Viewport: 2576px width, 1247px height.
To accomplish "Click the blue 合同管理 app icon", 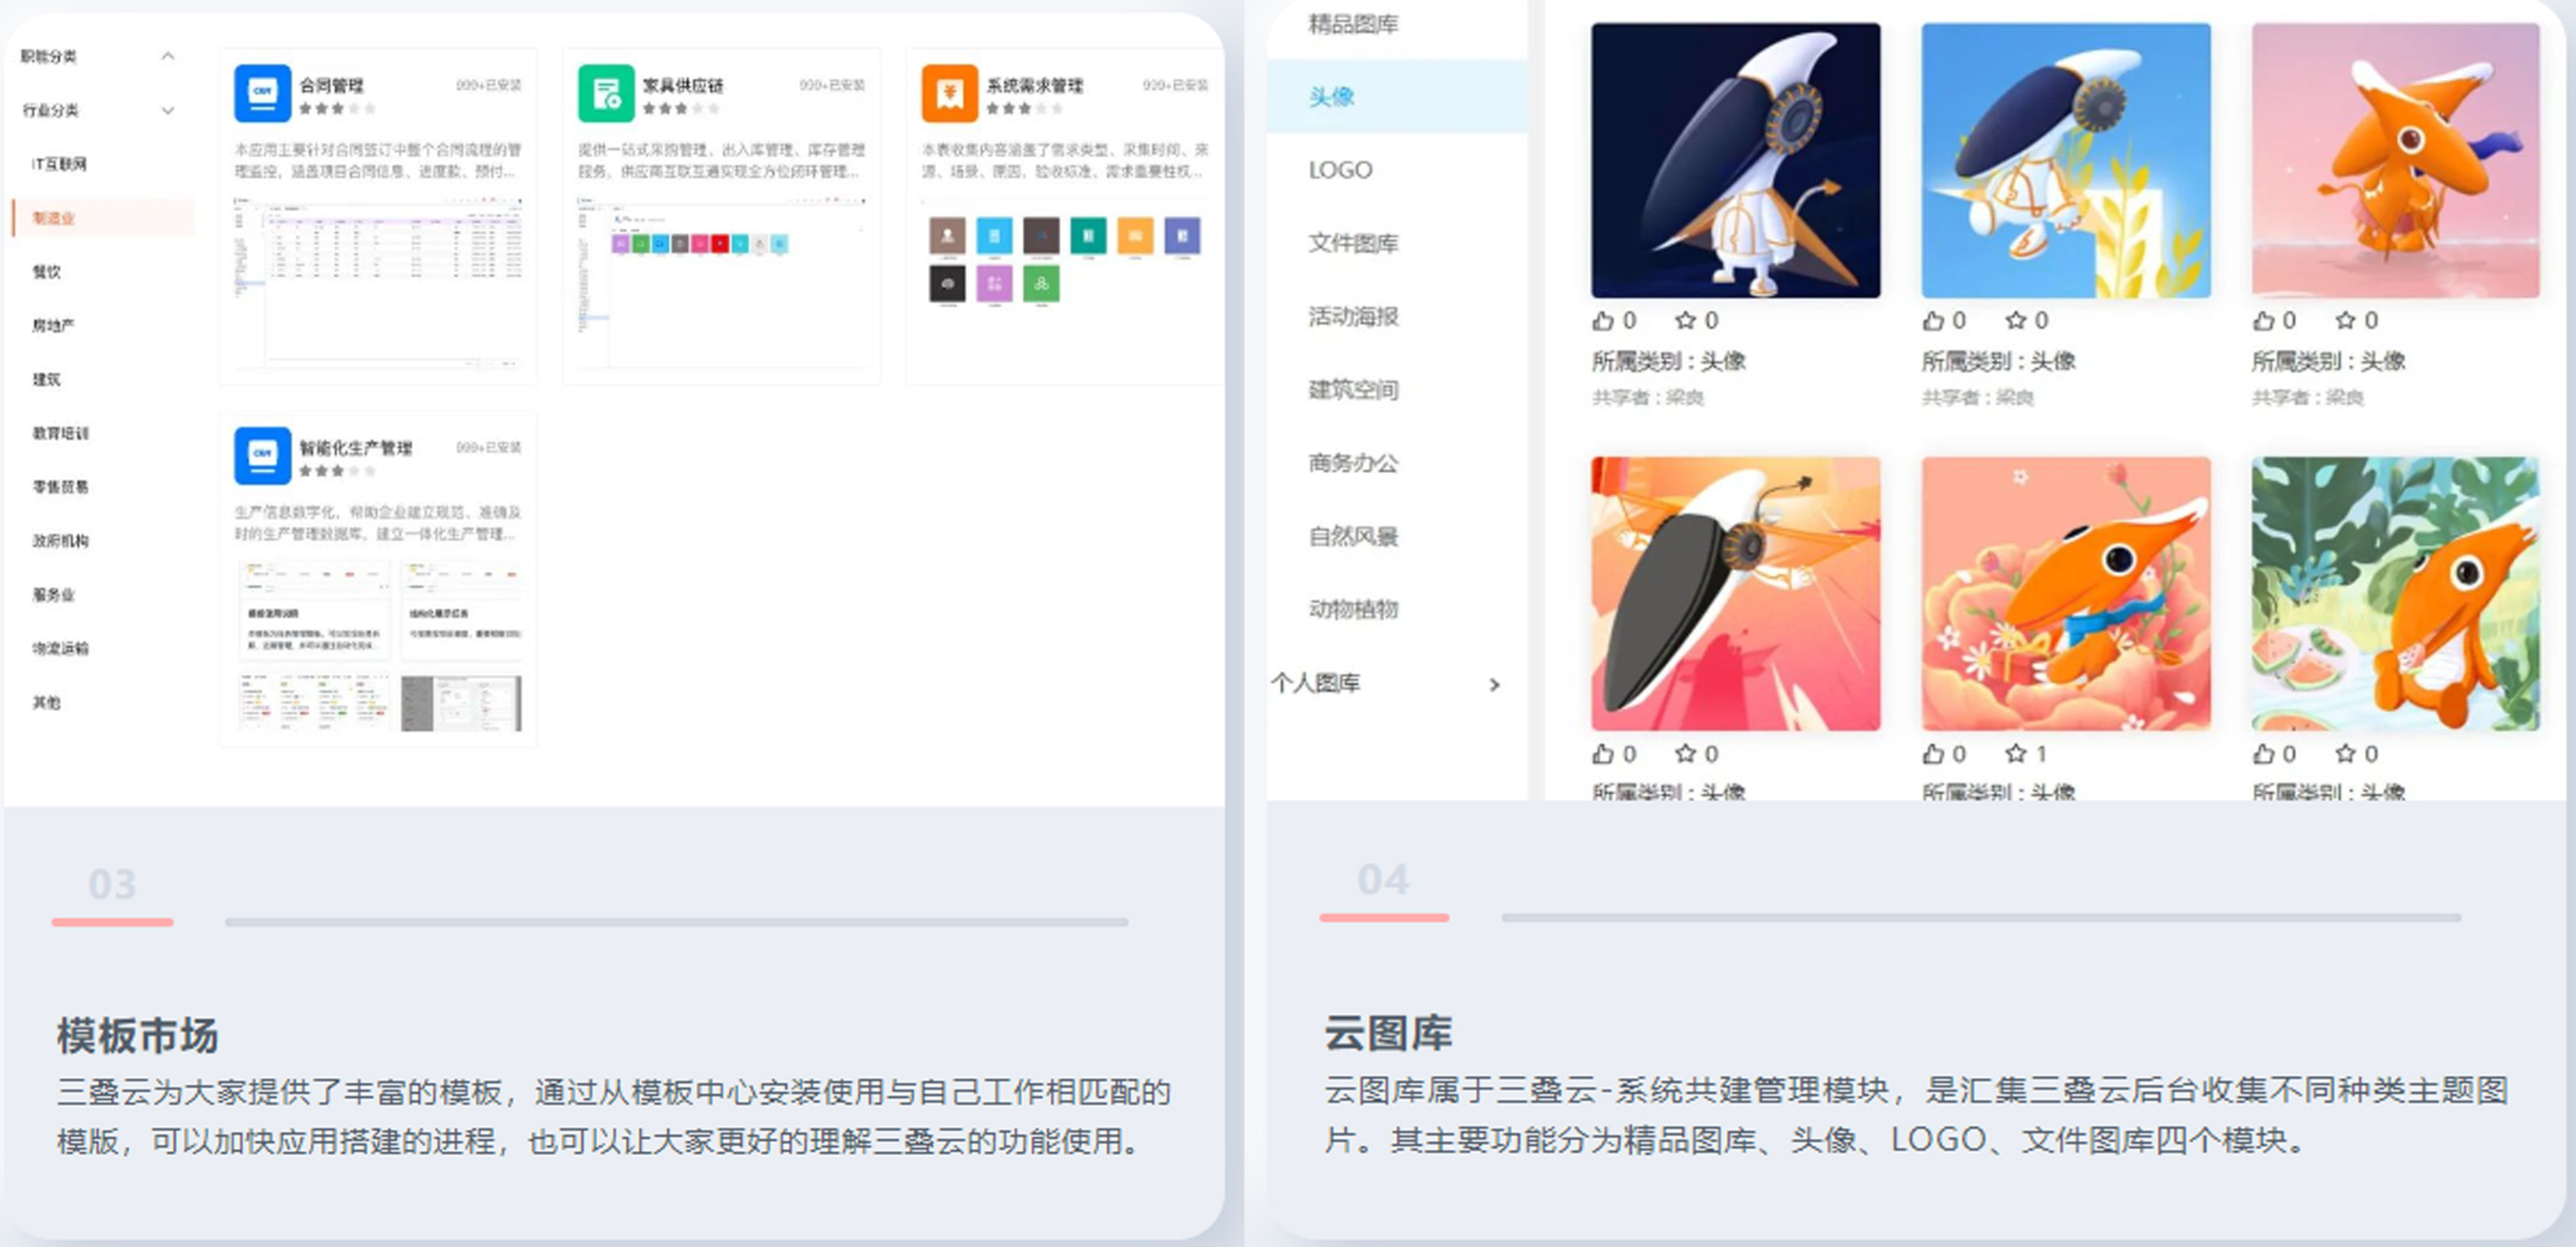I will pos(262,92).
